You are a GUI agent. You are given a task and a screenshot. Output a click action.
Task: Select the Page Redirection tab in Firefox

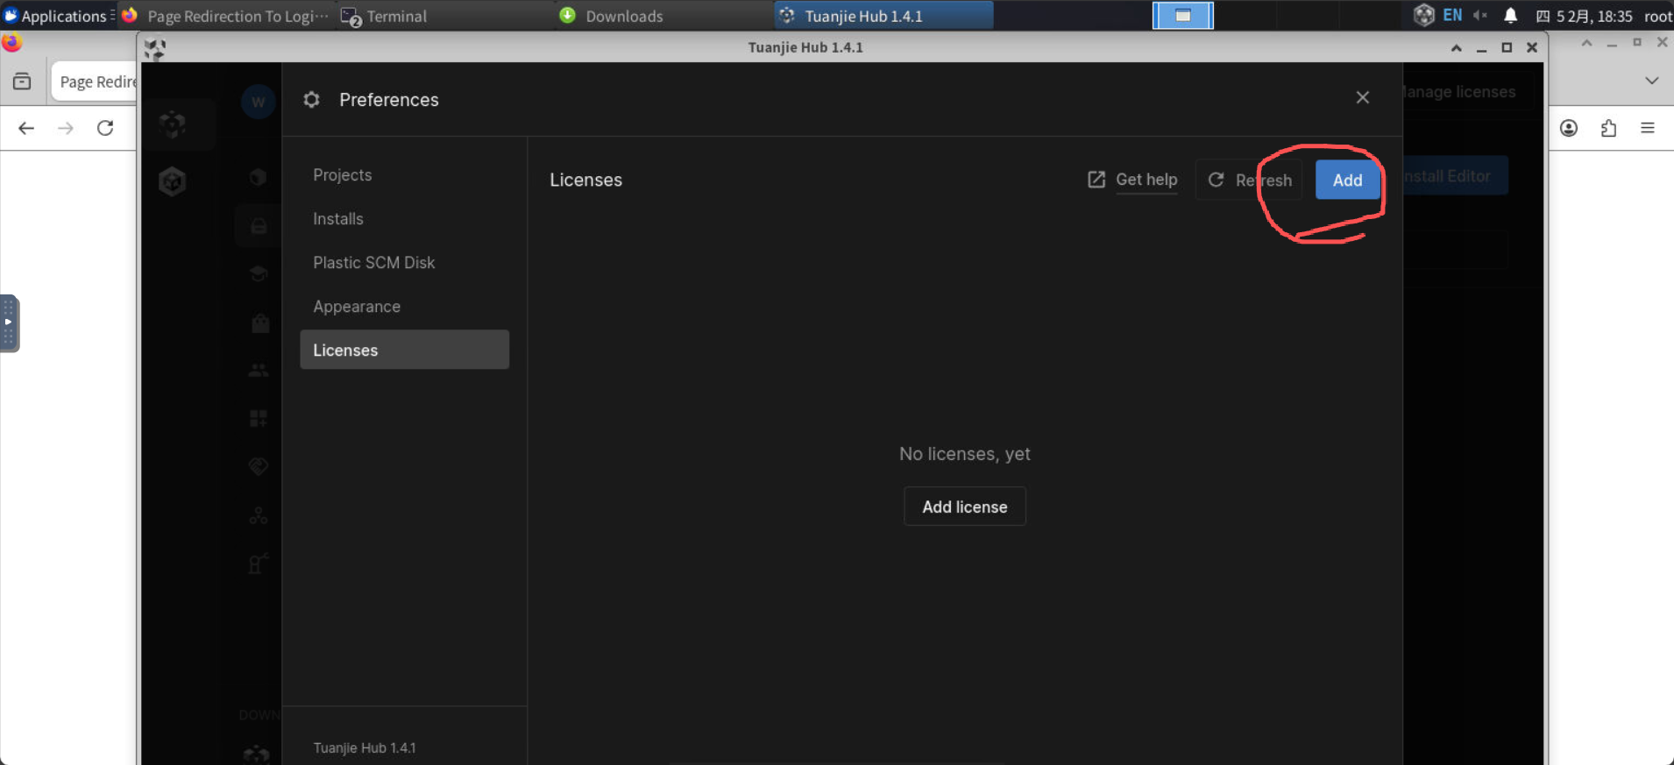tap(95, 81)
